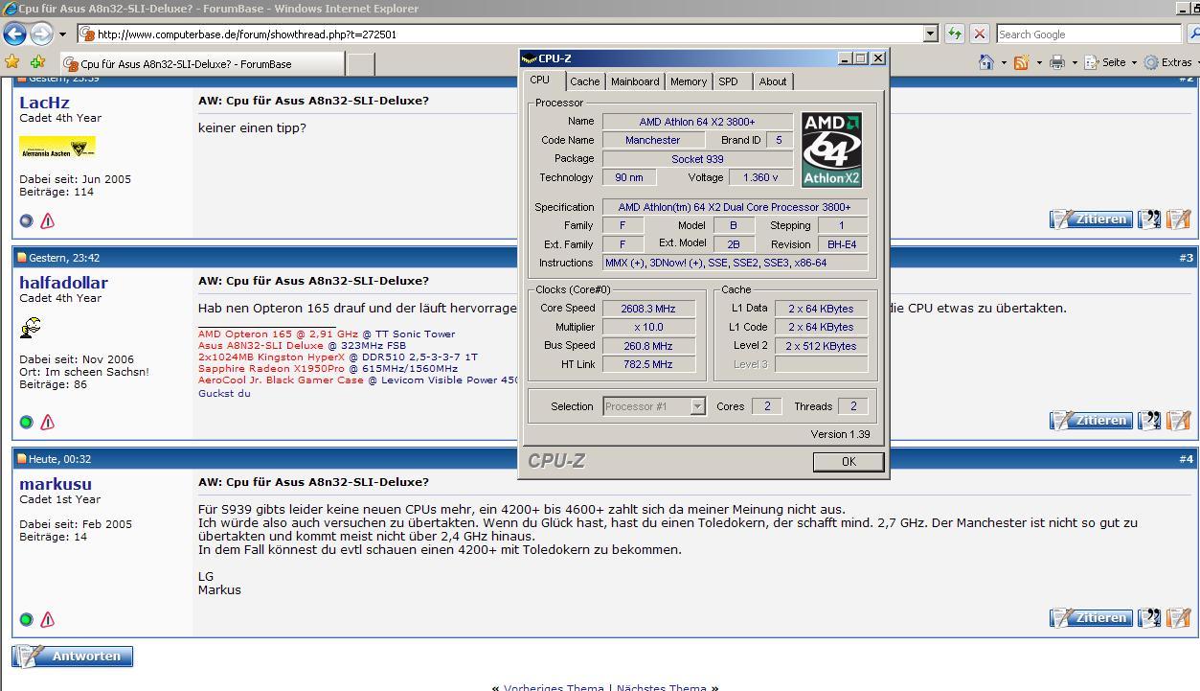Switch to the Cache tab in CPU-Z

tap(584, 81)
